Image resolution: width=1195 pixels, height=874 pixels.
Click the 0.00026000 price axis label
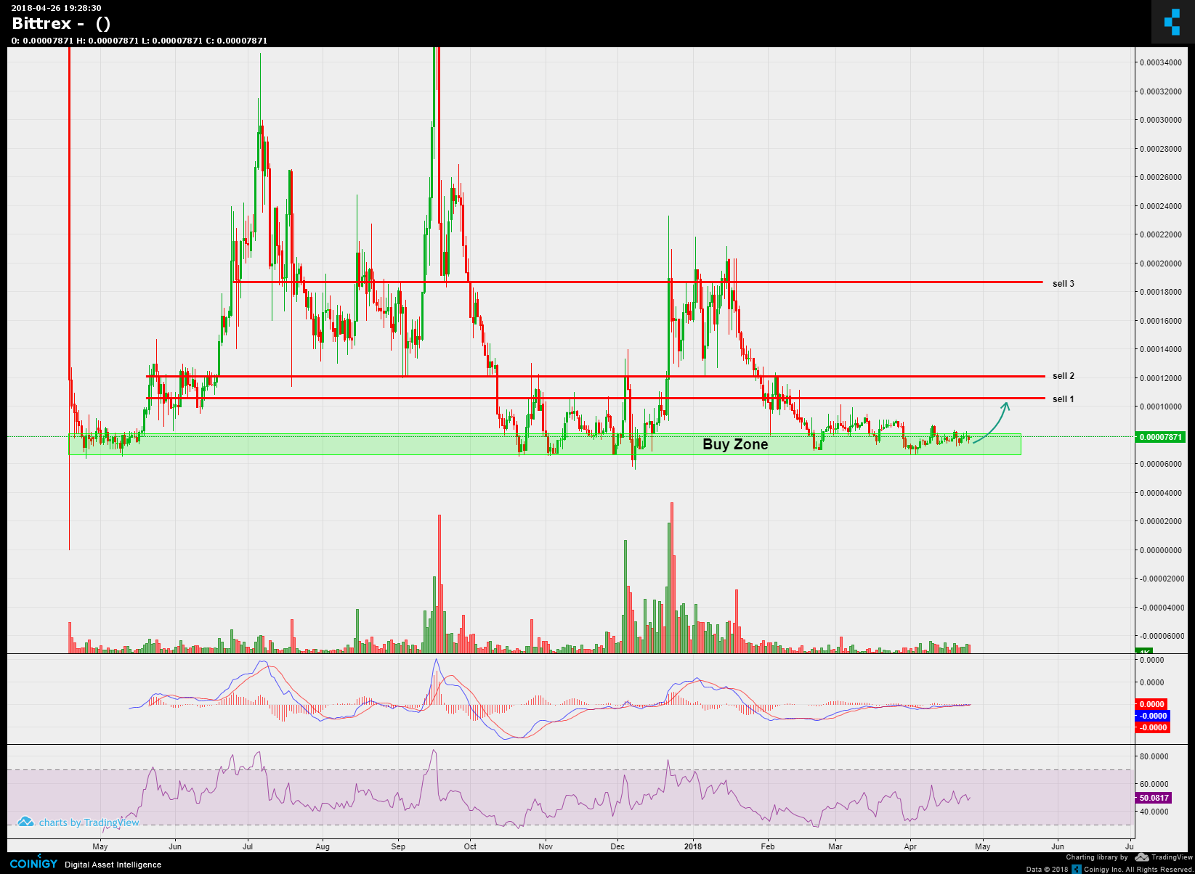[x=1161, y=177]
